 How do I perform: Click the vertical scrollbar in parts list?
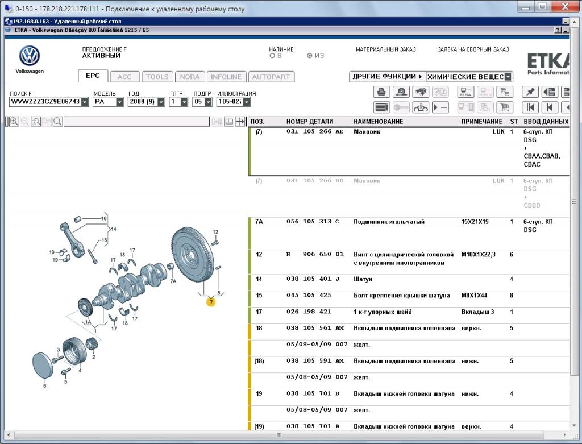click(574, 202)
